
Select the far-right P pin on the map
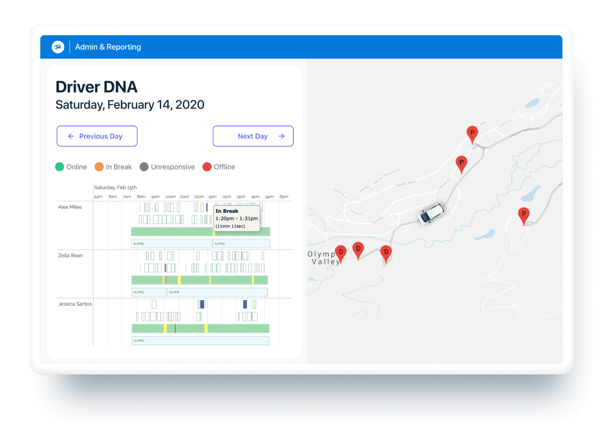coord(524,216)
